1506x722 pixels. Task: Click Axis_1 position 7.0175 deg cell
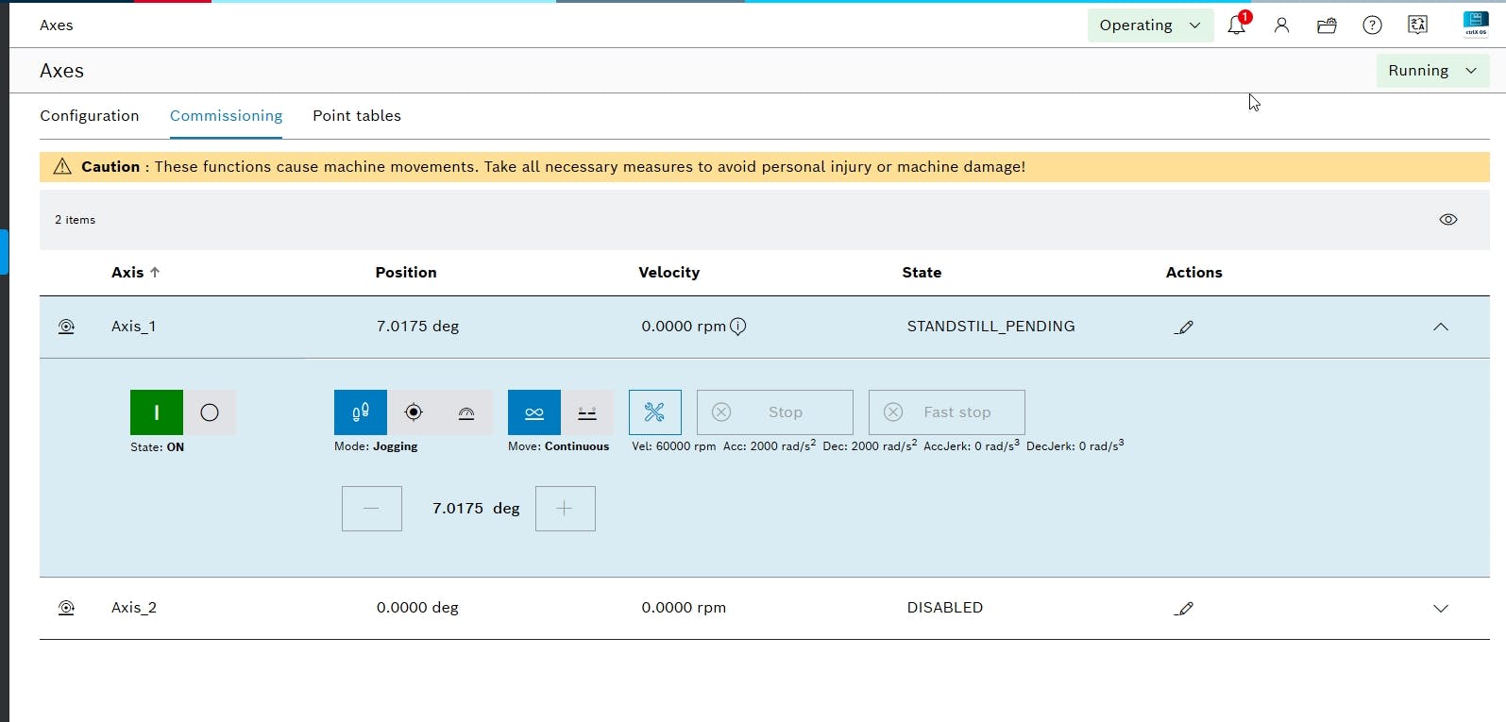(417, 327)
